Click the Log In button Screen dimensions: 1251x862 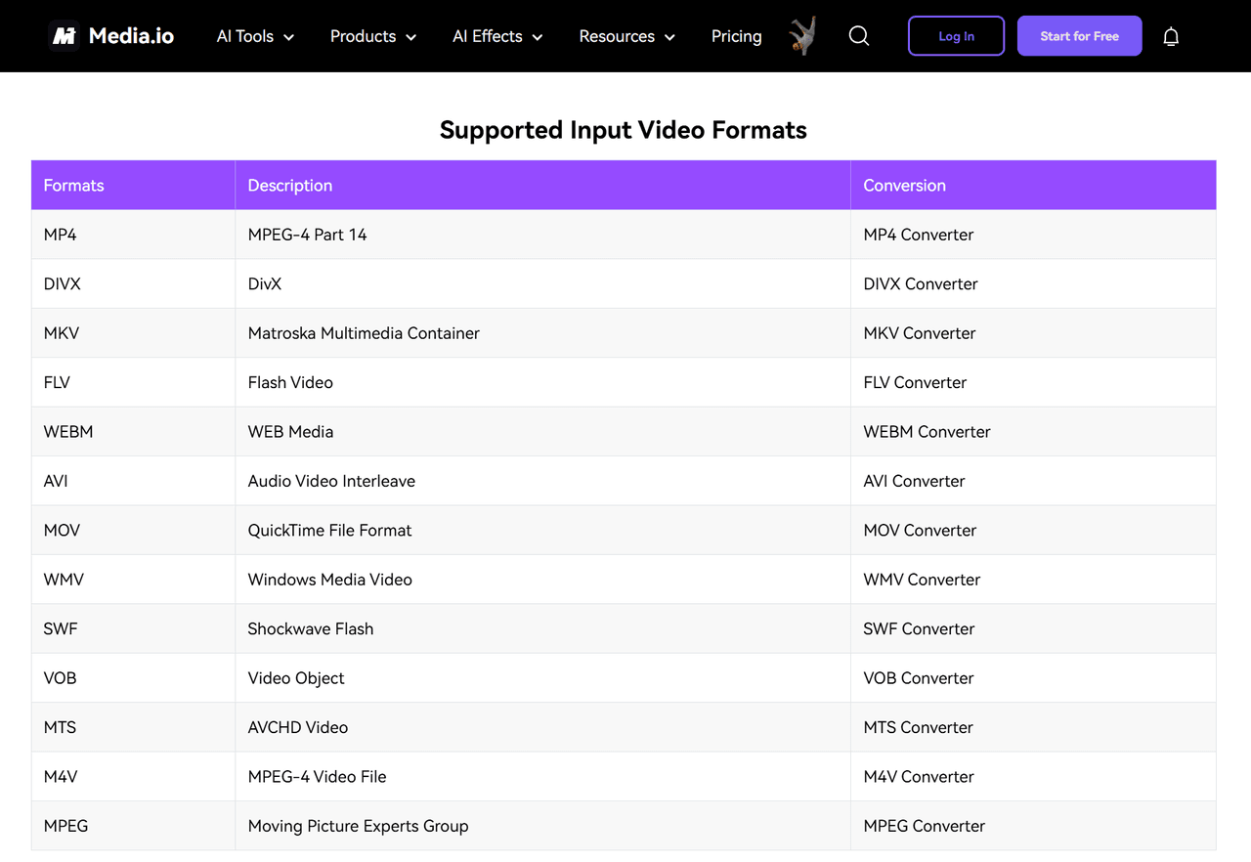coord(956,36)
